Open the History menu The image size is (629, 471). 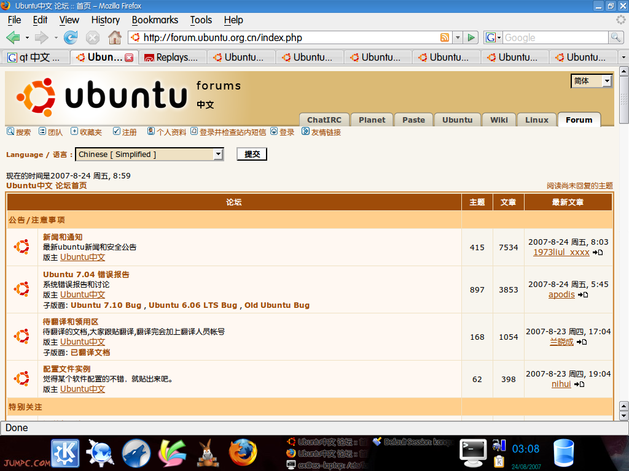[x=106, y=20]
